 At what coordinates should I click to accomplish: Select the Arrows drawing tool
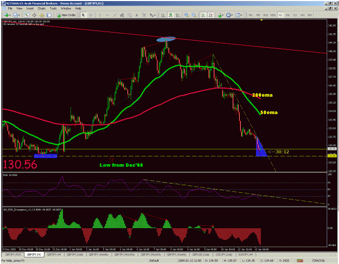pyautogui.click(x=152, y=15)
